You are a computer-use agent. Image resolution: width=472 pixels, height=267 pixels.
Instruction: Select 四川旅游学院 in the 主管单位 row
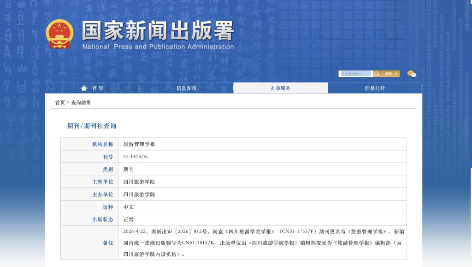click(x=139, y=182)
